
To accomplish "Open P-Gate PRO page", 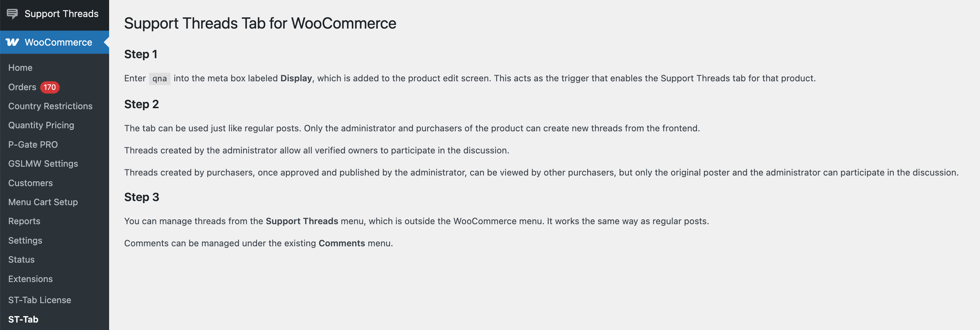I will click(33, 145).
